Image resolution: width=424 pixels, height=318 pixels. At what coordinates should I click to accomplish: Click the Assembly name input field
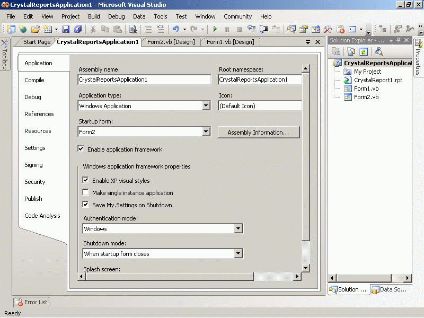pos(144,80)
